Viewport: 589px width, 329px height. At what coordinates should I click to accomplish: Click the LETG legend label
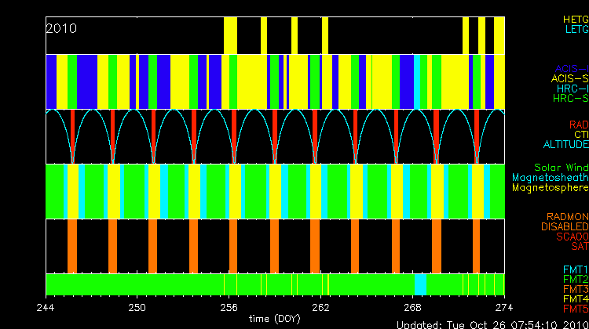[x=575, y=29]
